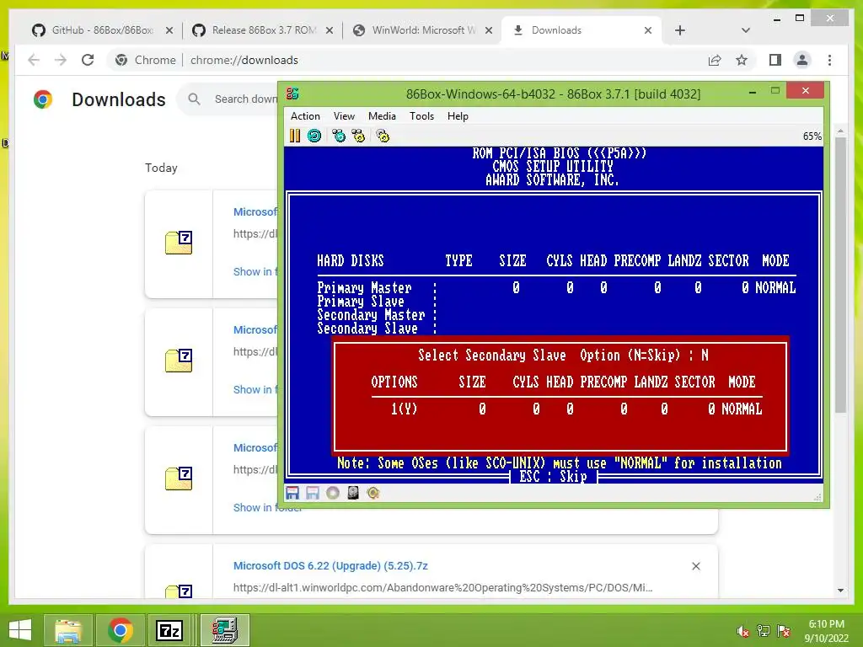Viewport: 863px width, 647px height.
Task: Click second download's Microsoft file link
Action: click(255, 329)
